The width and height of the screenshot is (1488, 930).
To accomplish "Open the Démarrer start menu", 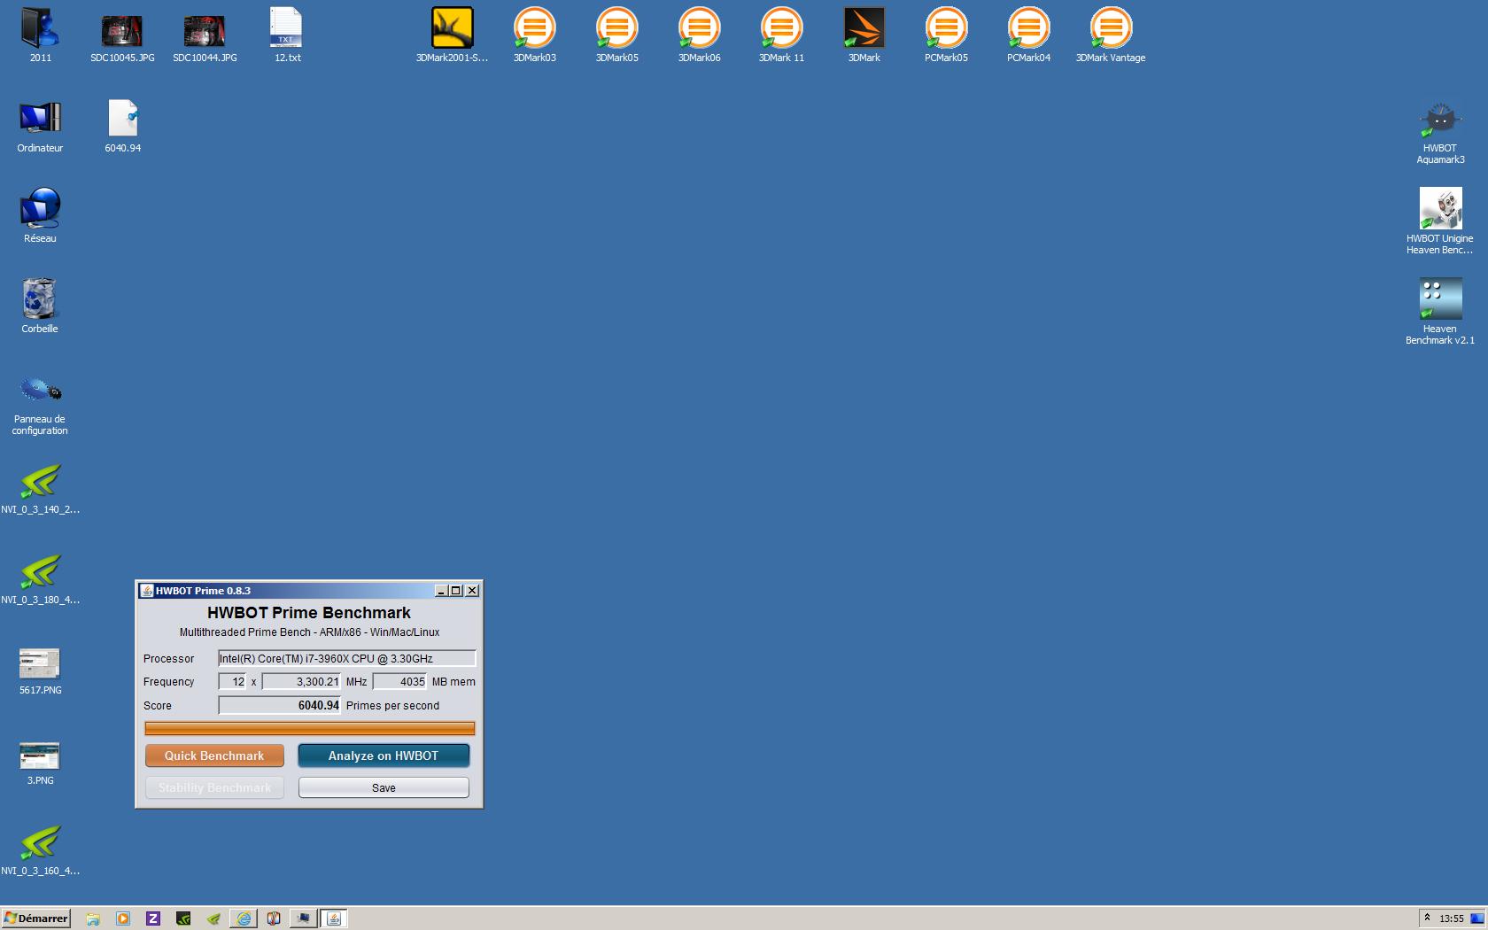I will [35, 918].
